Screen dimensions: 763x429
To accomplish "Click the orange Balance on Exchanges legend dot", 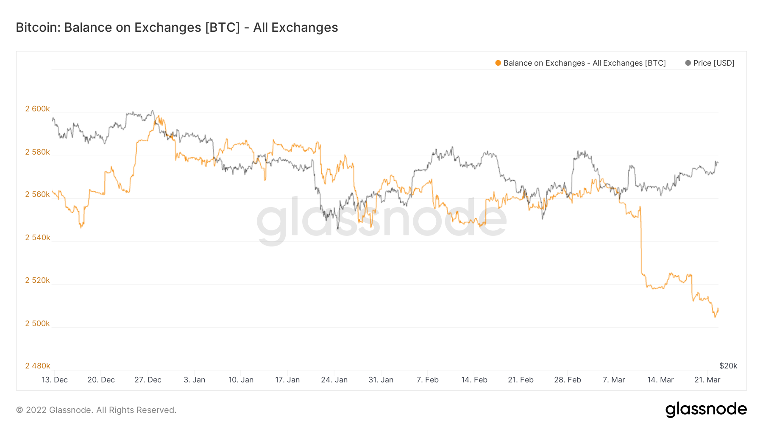I will pos(498,63).
